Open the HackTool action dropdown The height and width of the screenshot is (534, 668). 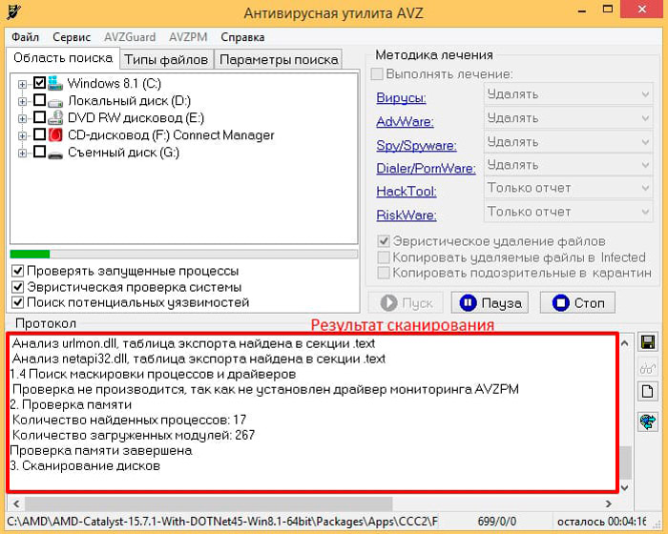(x=568, y=188)
